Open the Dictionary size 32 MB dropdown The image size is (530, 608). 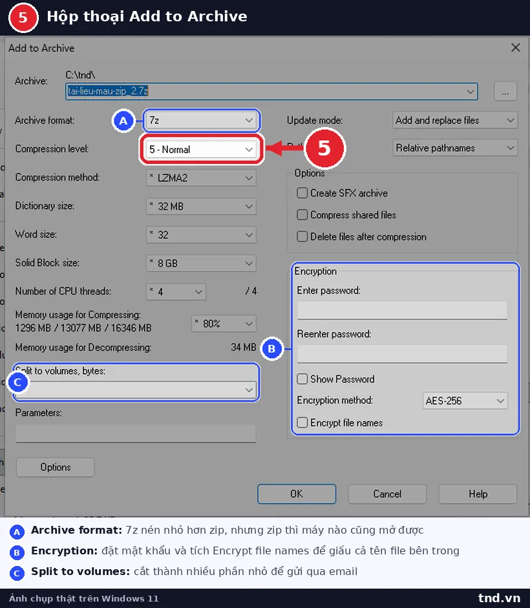click(201, 206)
